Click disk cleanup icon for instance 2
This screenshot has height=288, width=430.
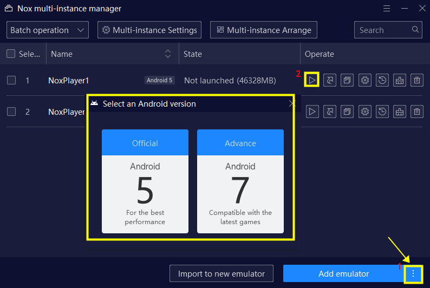[400, 112]
